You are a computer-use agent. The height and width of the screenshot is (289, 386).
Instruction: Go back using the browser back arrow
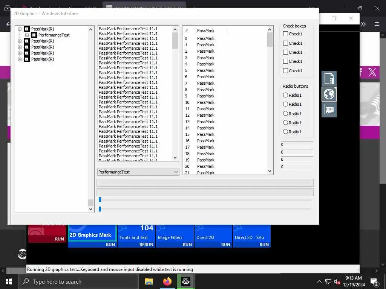(8, 24)
